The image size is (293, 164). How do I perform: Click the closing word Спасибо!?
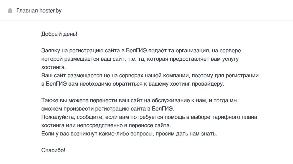pyautogui.click(x=53, y=150)
